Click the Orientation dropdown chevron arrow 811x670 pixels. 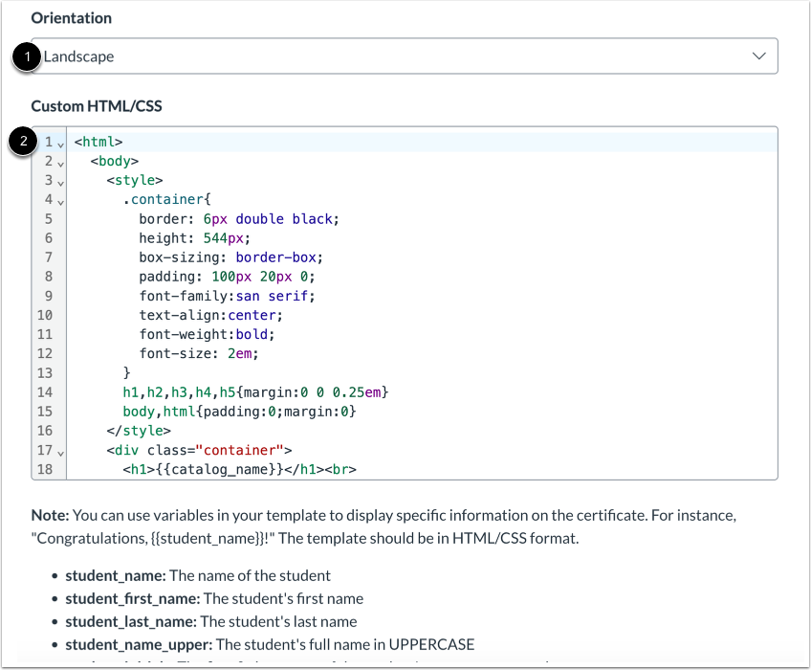tap(758, 56)
